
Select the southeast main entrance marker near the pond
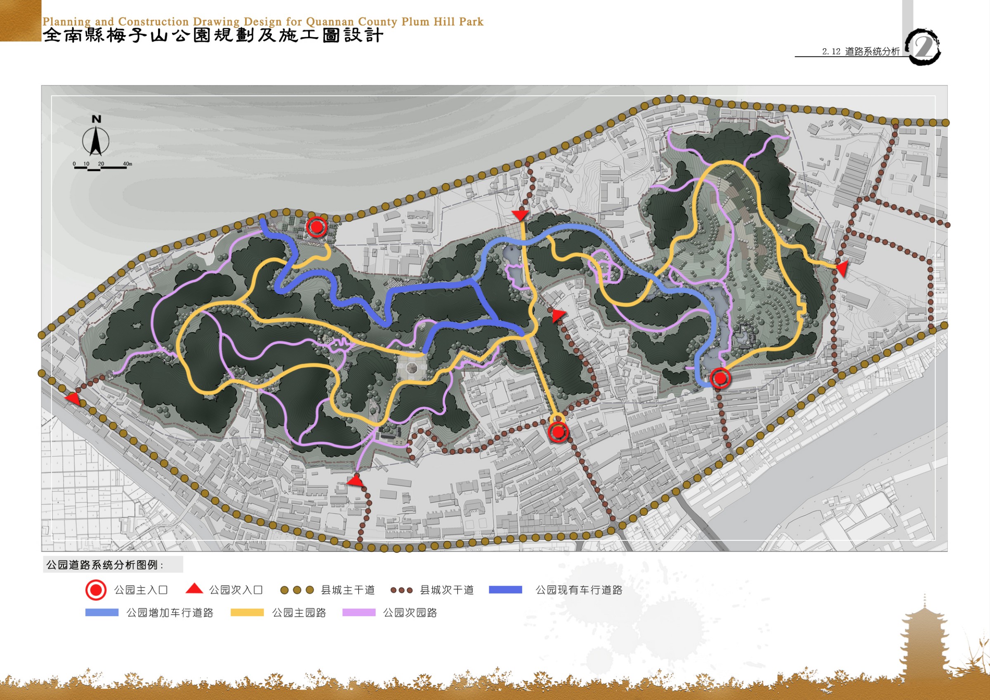[720, 379]
